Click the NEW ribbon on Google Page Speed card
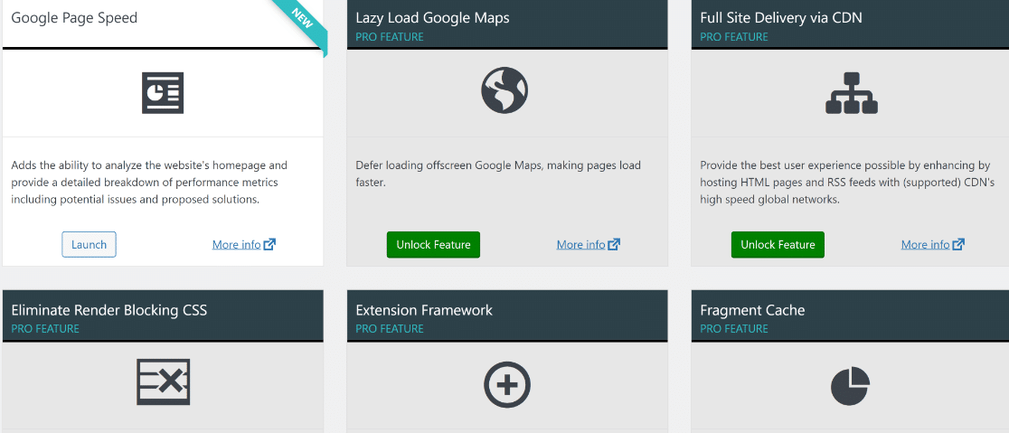The height and width of the screenshot is (433, 1009). [303, 21]
